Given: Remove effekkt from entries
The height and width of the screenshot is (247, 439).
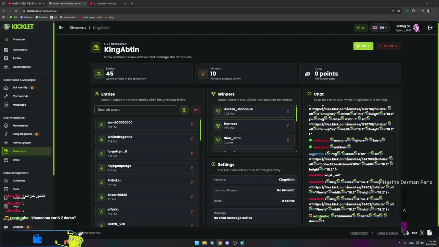Looking at the screenshot, I should click(x=192, y=211).
